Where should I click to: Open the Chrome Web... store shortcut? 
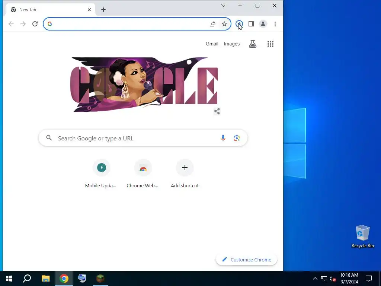143,174
